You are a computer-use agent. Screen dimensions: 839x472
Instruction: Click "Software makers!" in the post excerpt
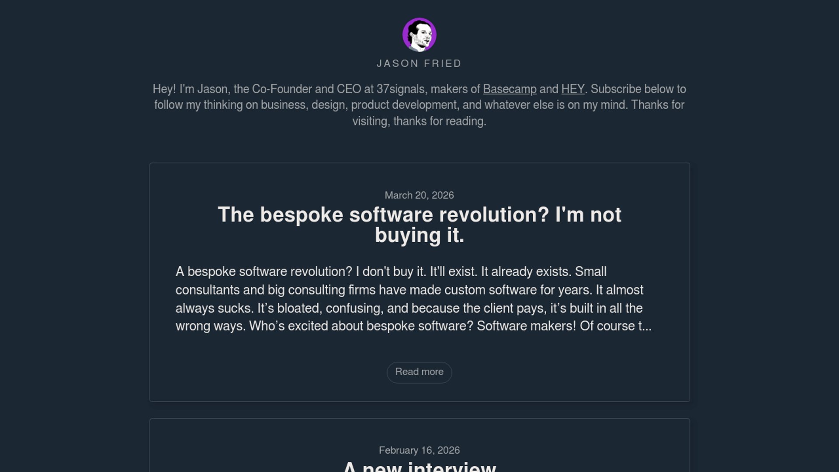[x=526, y=326]
